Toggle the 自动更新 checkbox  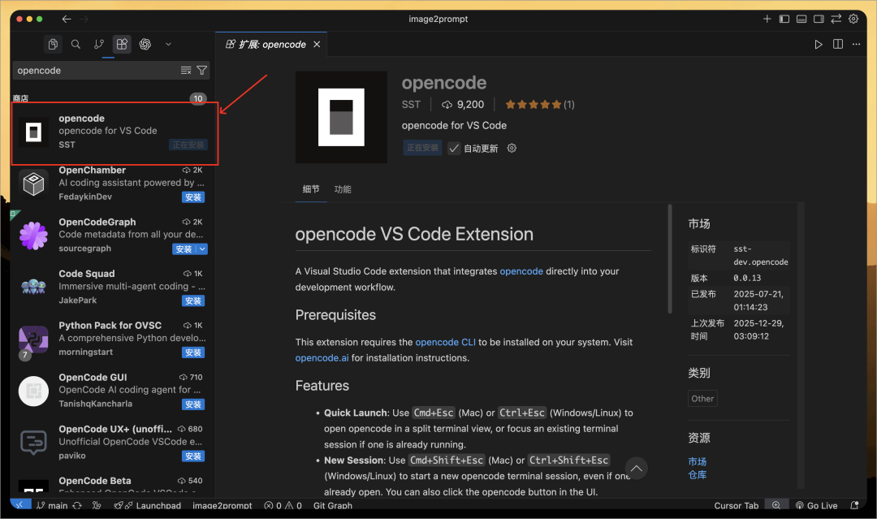point(454,148)
